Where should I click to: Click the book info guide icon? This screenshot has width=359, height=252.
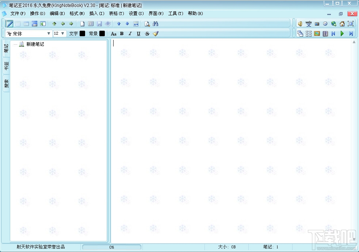[325, 34]
